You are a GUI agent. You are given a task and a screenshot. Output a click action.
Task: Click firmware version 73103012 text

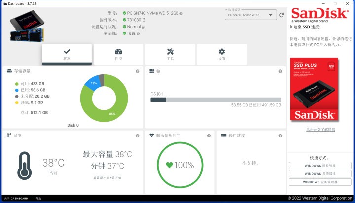(x=136, y=20)
